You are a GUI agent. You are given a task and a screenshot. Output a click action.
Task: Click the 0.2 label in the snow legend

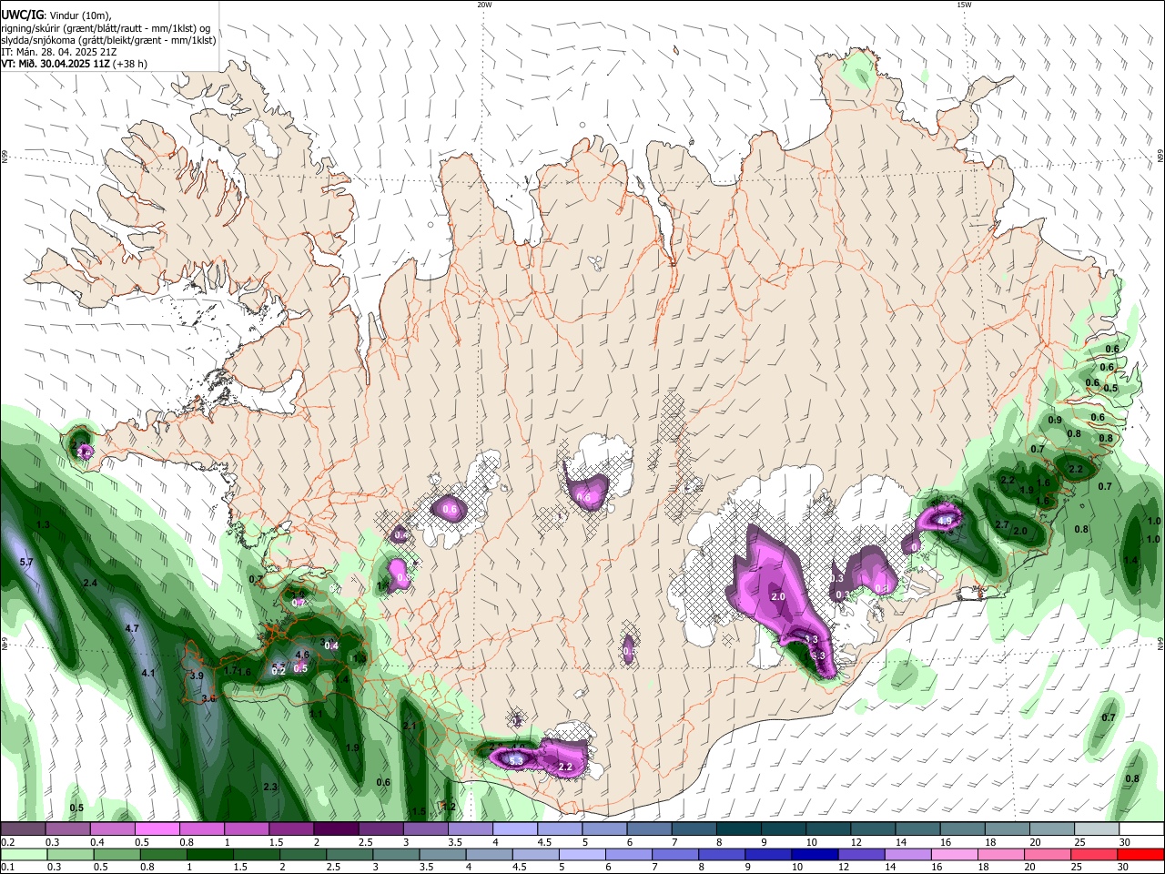click(7, 842)
